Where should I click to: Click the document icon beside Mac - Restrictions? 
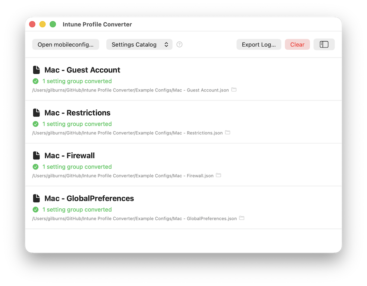[x=36, y=112]
